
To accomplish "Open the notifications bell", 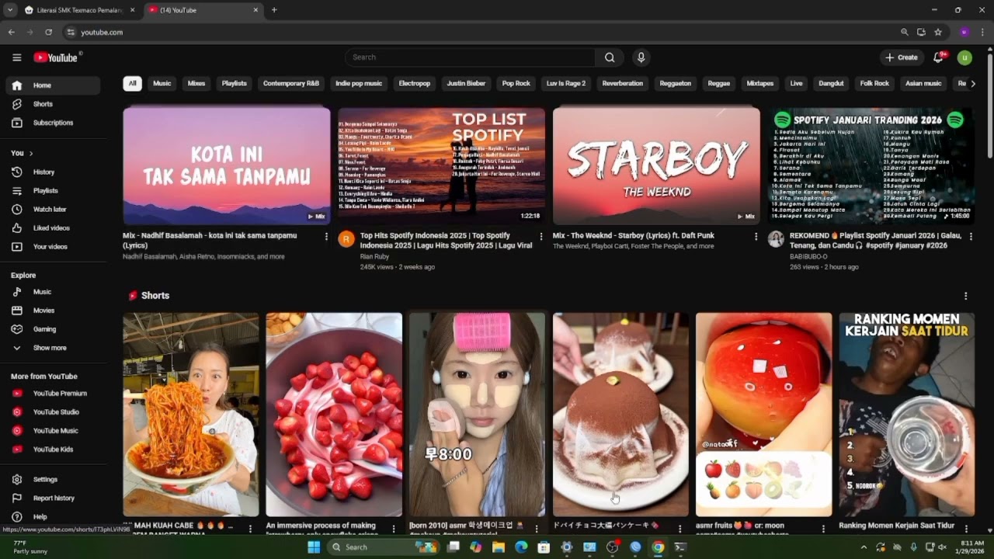I will (939, 57).
